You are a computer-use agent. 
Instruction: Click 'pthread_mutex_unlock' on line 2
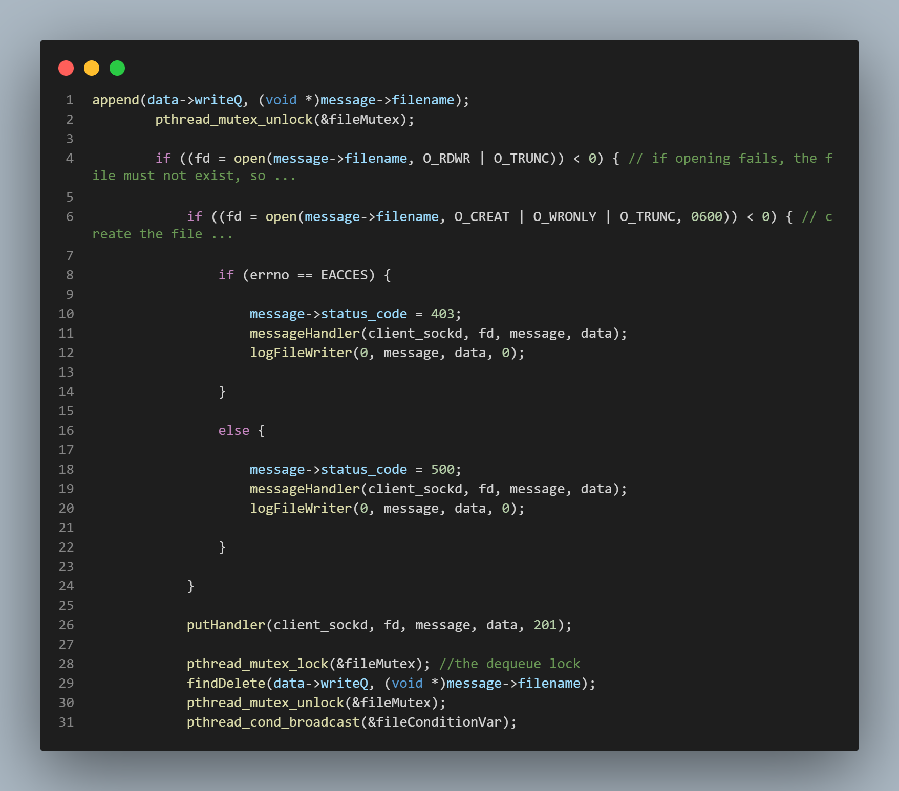click(x=234, y=119)
